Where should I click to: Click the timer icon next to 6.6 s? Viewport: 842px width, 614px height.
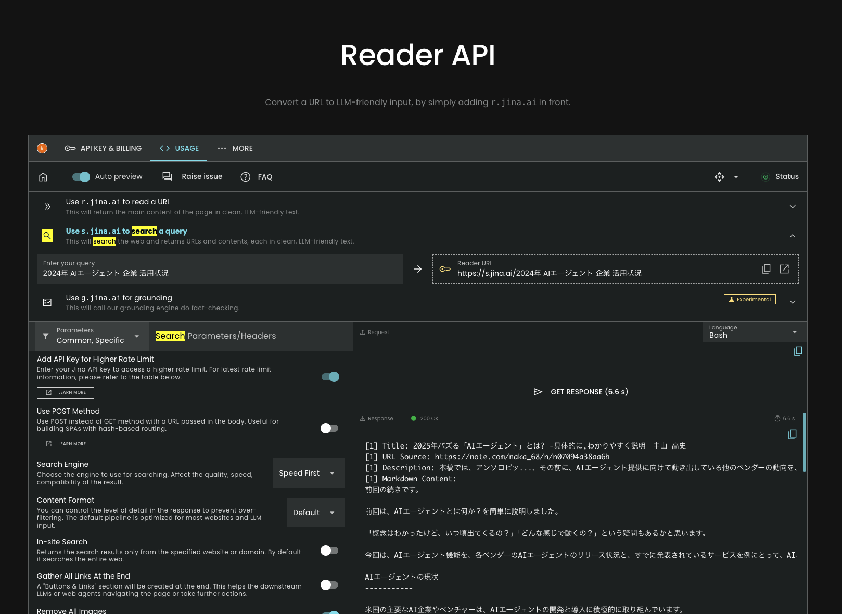(x=777, y=419)
